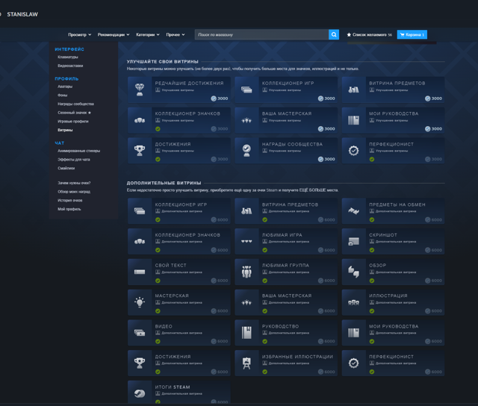Click the Предметы на обмен arrows icon
Screen dimensions: 478x406
click(x=353, y=210)
